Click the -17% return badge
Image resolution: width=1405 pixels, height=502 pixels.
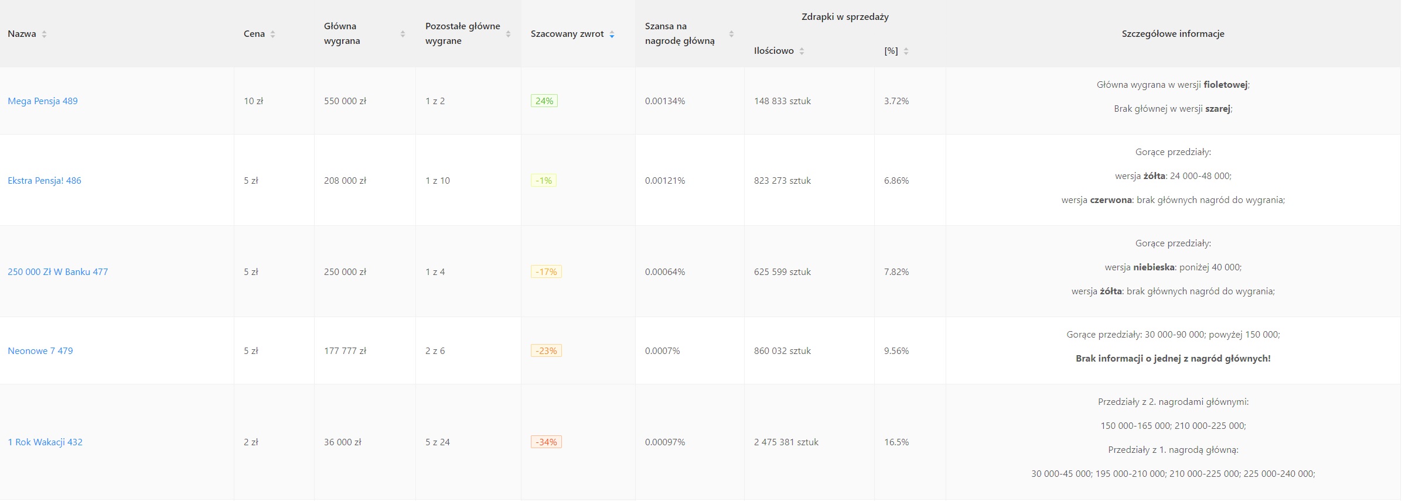coord(546,272)
